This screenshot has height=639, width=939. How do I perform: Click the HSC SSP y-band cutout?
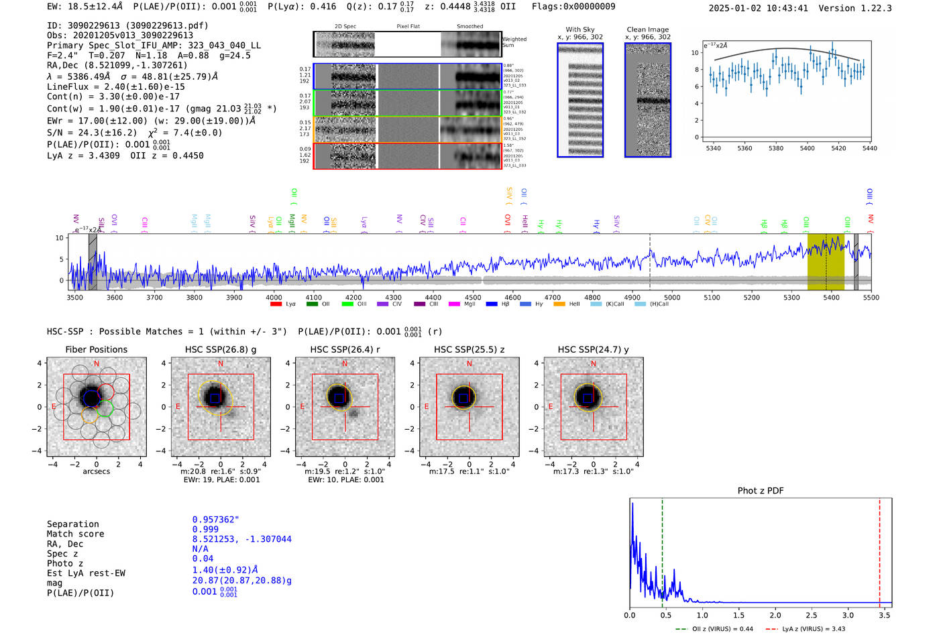coord(594,407)
